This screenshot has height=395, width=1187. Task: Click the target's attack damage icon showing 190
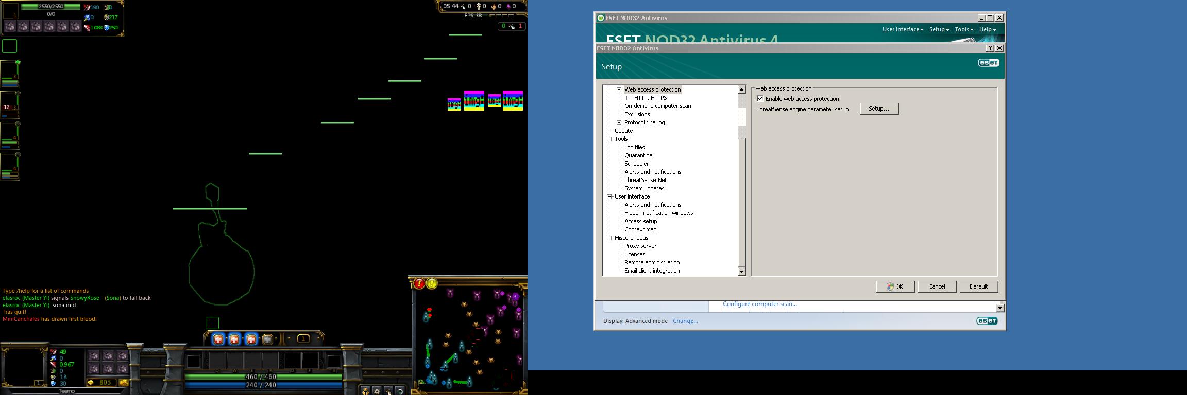(87, 8)
